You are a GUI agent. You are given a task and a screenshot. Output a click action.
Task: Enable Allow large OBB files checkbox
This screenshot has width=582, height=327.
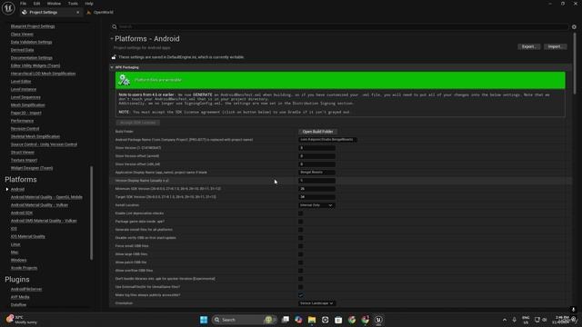301,254
